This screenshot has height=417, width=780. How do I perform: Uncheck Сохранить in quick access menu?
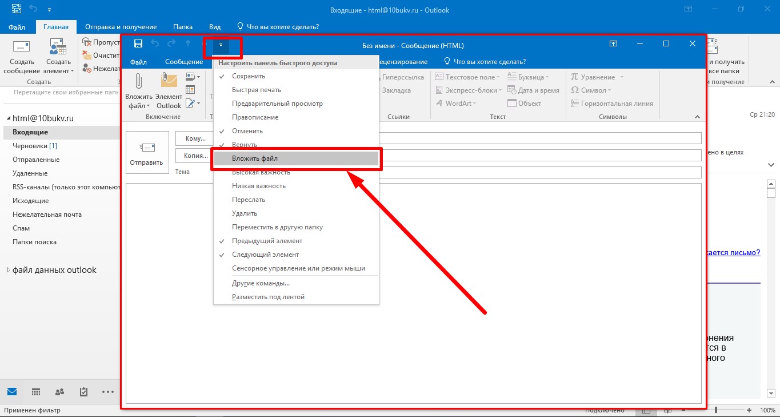pos(248,76)
